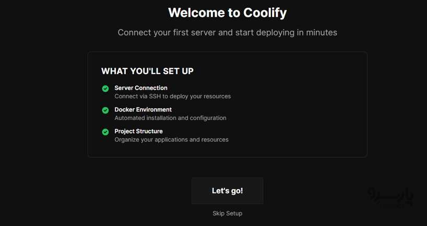Image resolution: width=427 pixels, height=226 pixels.
Task: Click 'Organize your applications and resources' text
Action: click(x=171, y=140)
